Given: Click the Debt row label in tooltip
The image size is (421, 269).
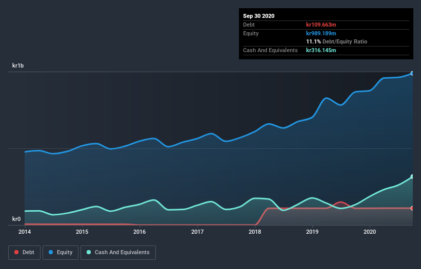Looking at the screenshot, I should pyautogui.click(x=249, y=25).
